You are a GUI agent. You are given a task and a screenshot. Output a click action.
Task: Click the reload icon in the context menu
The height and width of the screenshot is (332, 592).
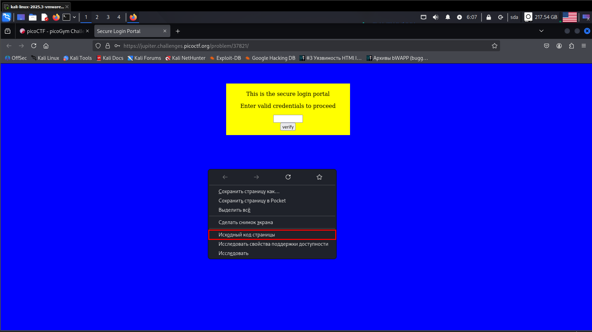pyautogui.click(x=288, y=177)
